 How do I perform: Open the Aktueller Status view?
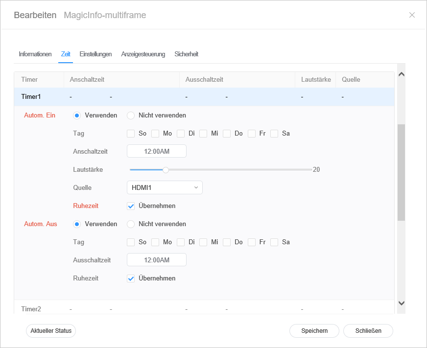point(51,331)
